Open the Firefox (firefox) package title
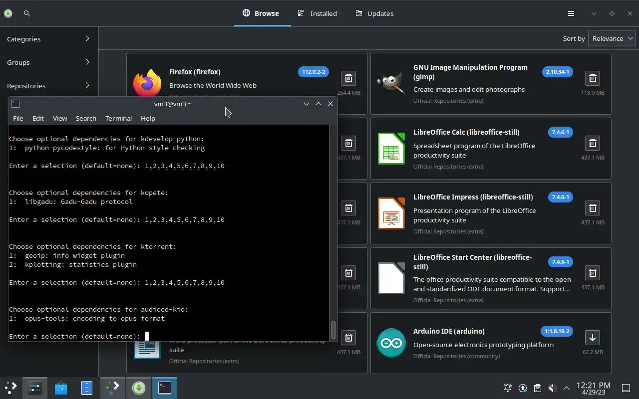 pyautogui.click(x=195, y=72)
